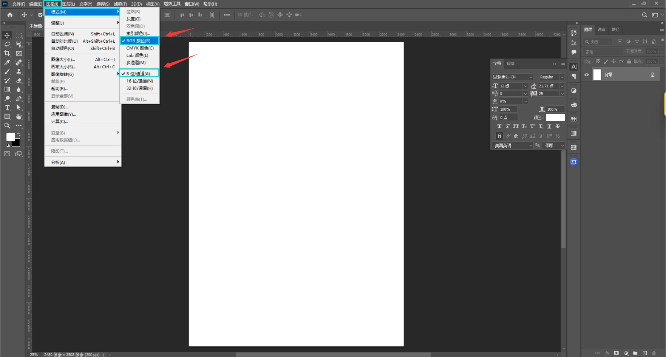Click 图像大小(I)... menu entry

pos(83,60)
